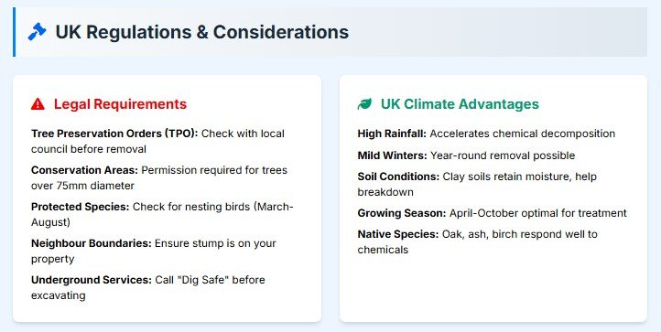Click the Underground Services label
Viewport: 661px width, 332px height.
tap(91, 280)
